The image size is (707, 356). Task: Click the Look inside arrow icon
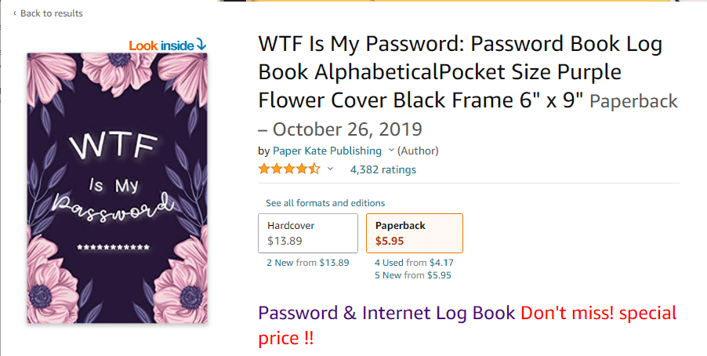tap(201, 45)
